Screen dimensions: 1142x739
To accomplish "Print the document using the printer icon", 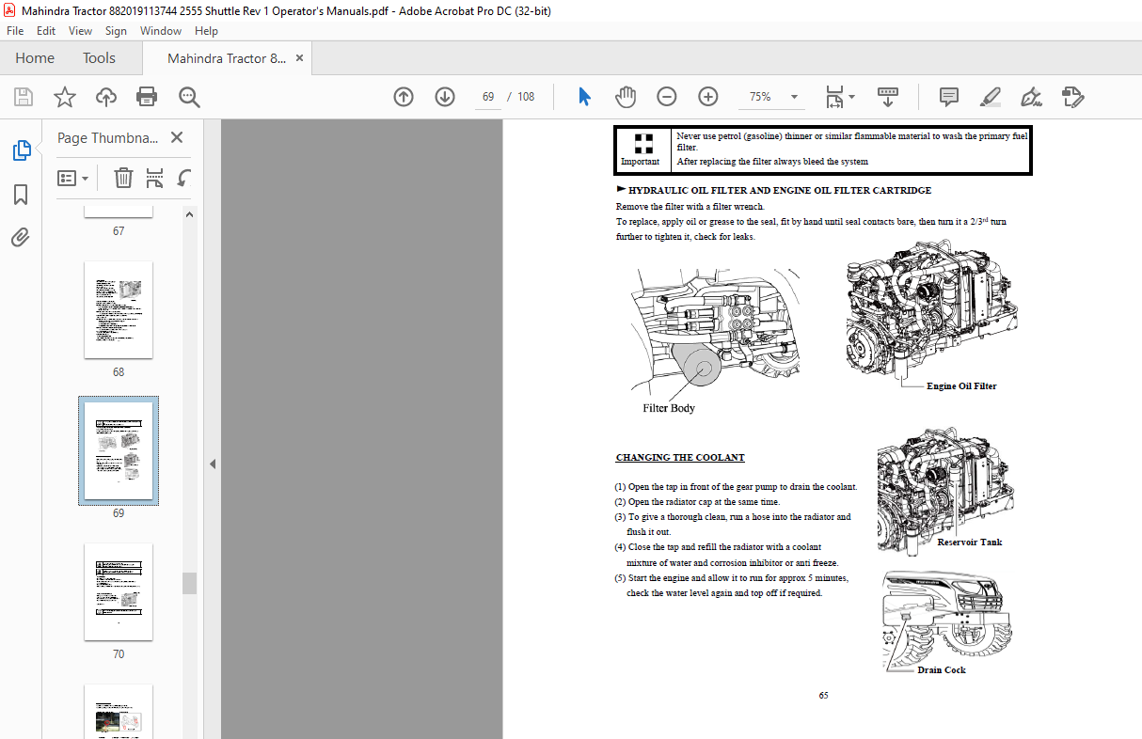I will point(147,97).
